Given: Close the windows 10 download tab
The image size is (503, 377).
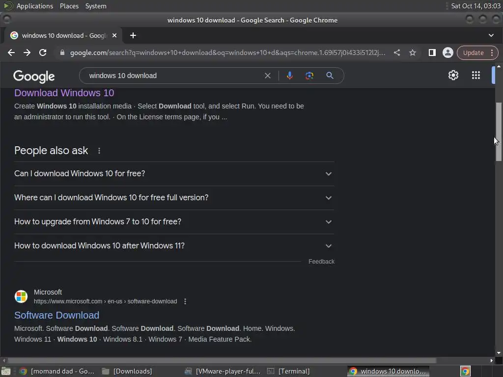Looking at the screenshot, I should point(114,35).
